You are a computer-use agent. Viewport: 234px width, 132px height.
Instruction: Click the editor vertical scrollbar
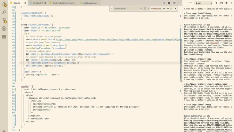coord(181,61)
